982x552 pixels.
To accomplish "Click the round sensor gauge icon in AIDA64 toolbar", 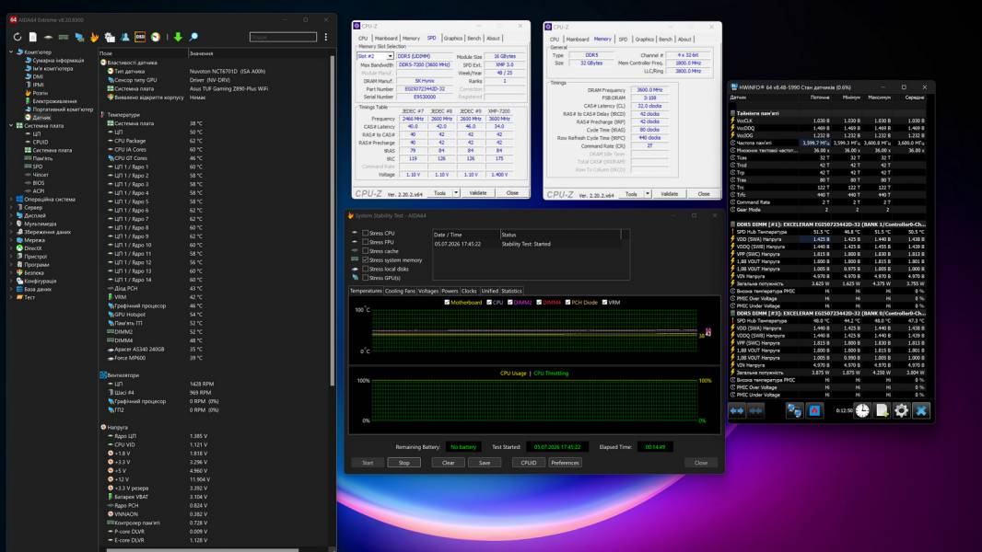I will point(156,38).
